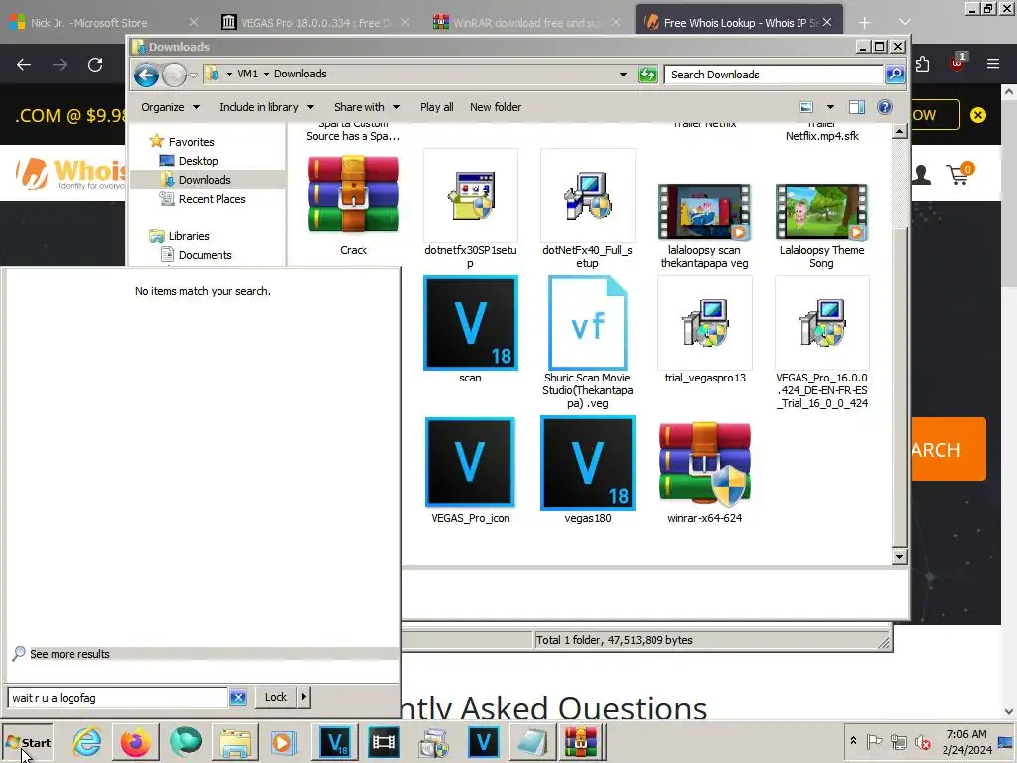Go back in Downloads explorer window

tap(147, 76)
